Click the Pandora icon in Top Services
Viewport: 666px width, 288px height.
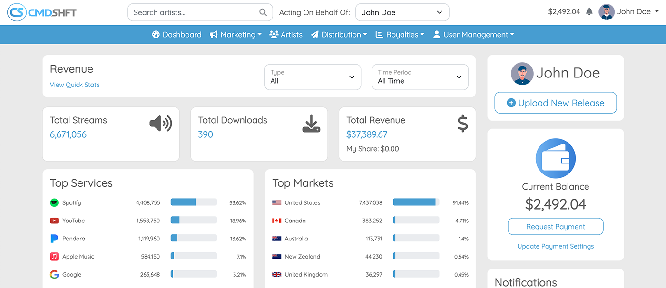(x=54, y=238)
